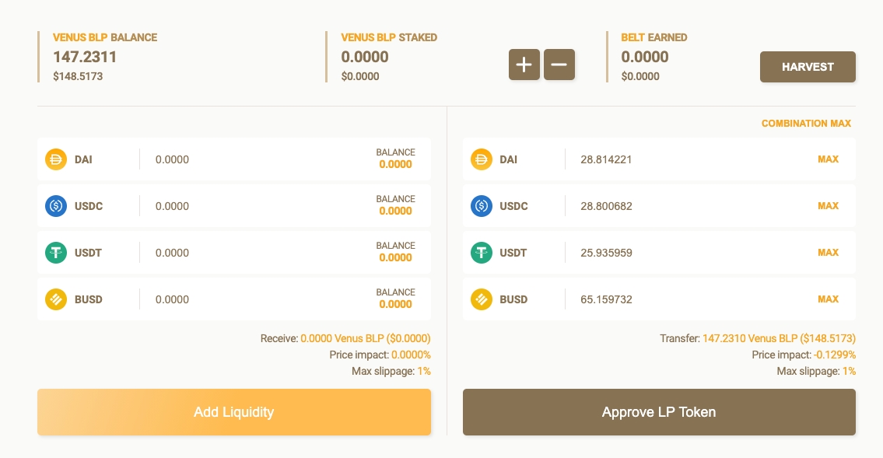
Task: Click MAX for DAI withdrawal
Action: tap(828, 159)
